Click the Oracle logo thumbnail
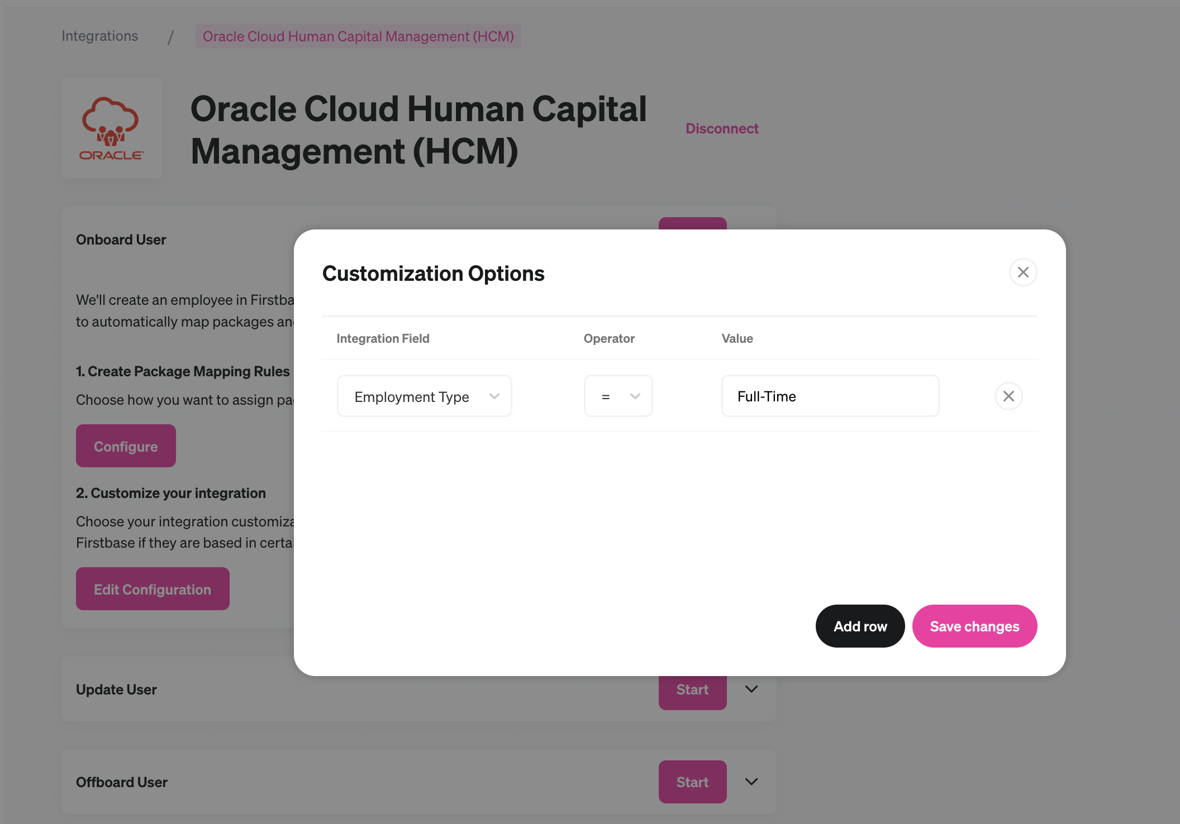1180x824 pixels. tap(112, 128)
